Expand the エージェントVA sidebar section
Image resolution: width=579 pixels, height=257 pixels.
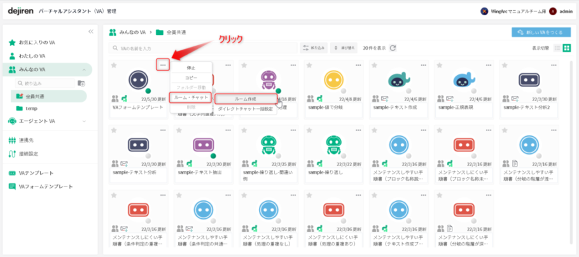click(x=83, y=121)
